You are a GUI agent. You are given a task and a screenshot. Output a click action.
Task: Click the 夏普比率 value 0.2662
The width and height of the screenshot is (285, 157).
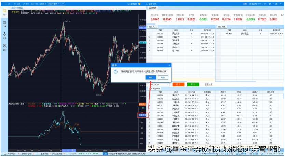point(215,19)
